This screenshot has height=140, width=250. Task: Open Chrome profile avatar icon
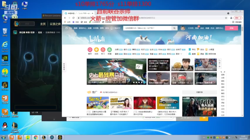231,18
